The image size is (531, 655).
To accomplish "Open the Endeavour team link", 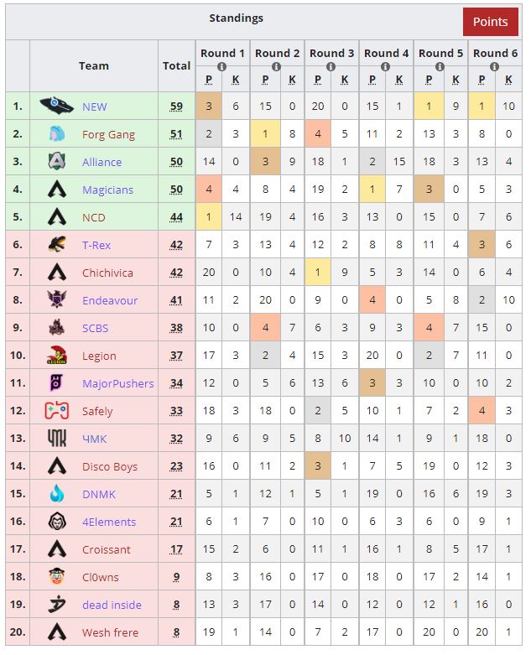I will click(110, 300).
